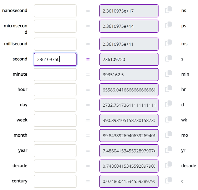This screenshot has width=198, height=190.
Task: Click the nanosecond input field
Action: (55, 11)
